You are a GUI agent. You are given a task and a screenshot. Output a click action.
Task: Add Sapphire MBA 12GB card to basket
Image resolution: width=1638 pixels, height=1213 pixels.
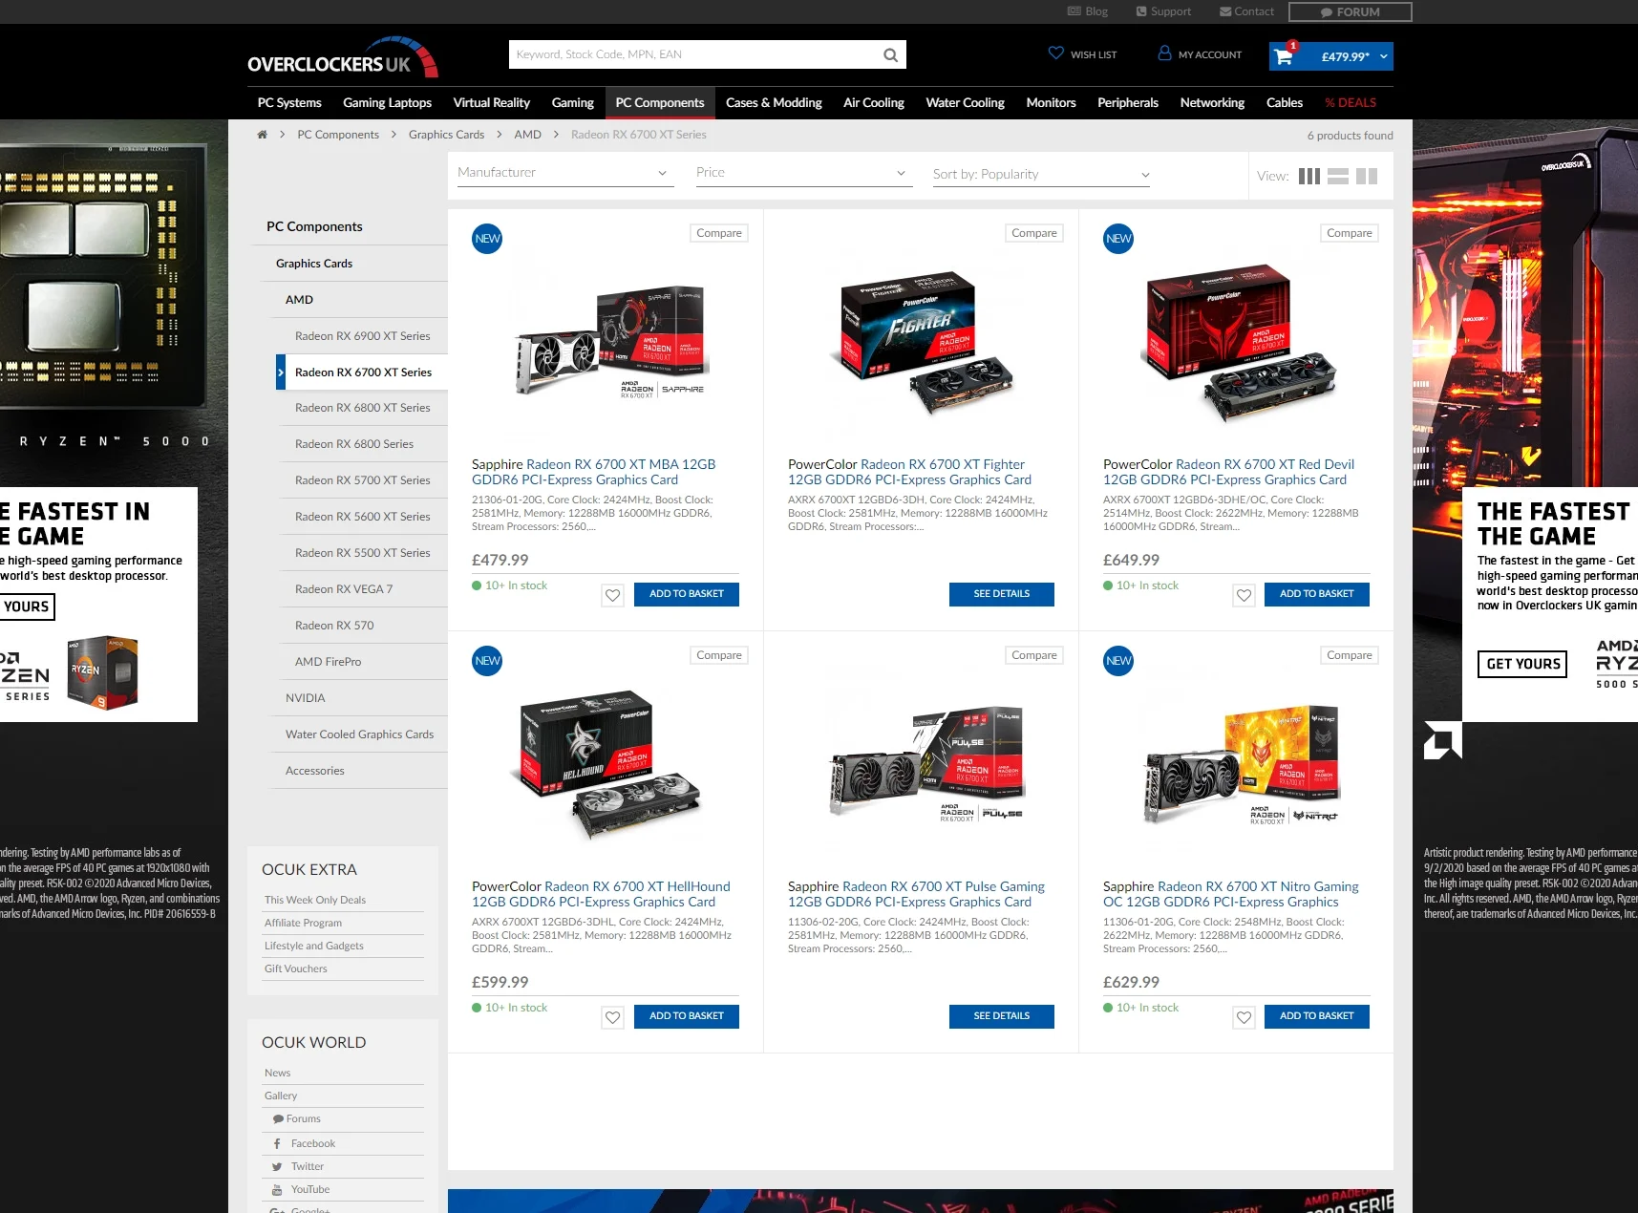click(x=687, y=594)
